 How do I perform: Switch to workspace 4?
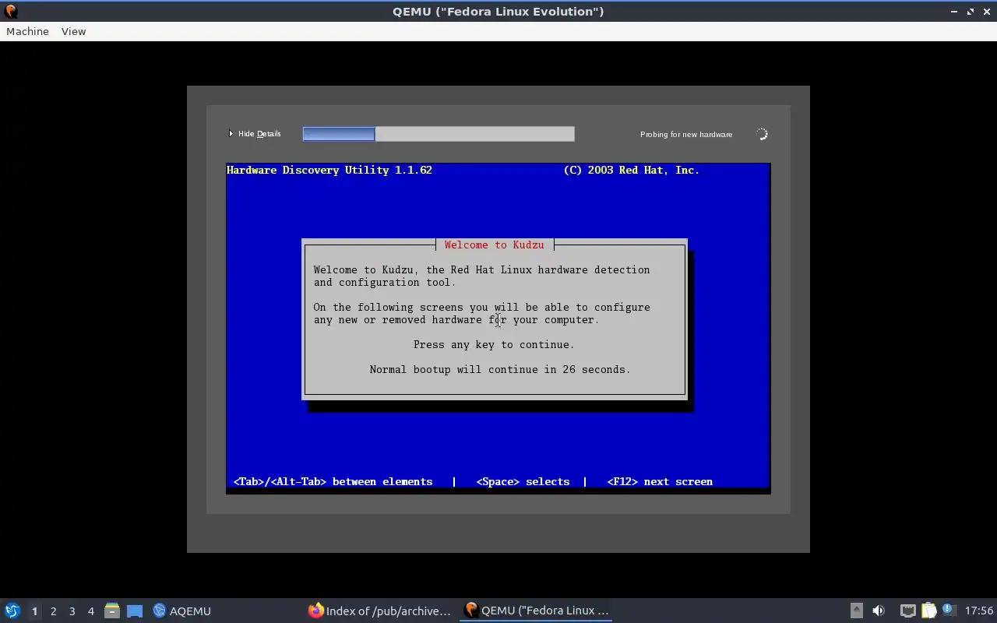(x=90, y=611)
